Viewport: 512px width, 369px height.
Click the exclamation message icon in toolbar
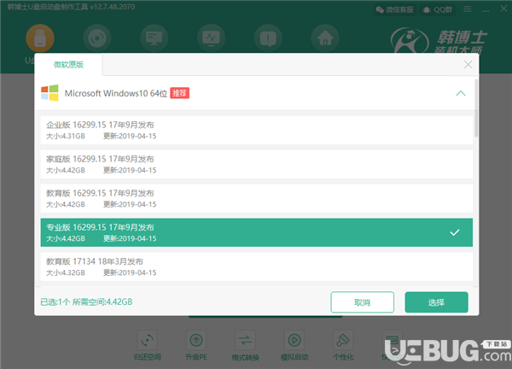pos(268,38)
